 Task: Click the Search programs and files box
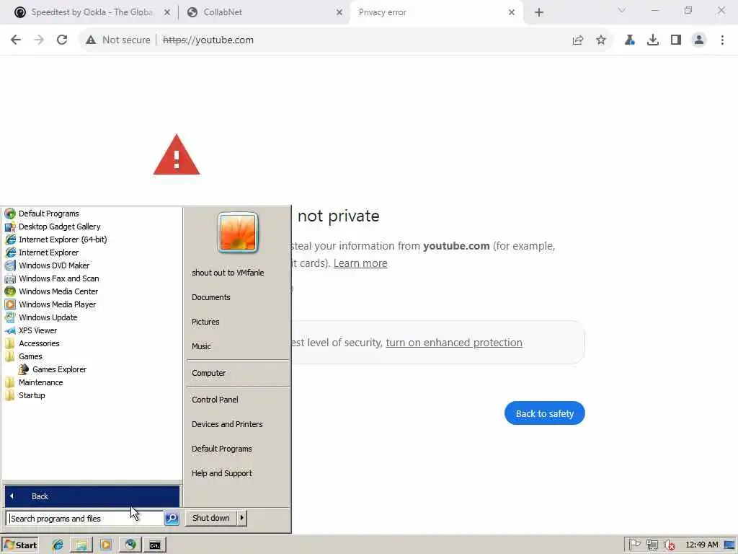(x=85, y=518)
